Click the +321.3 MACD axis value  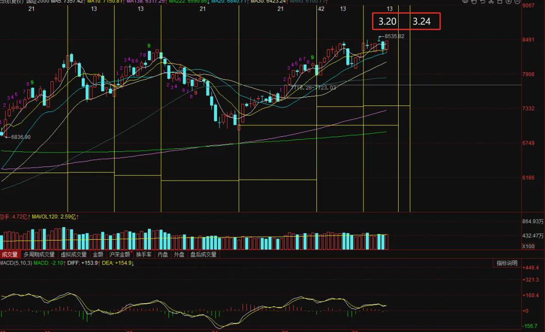pyautogui.click(x=531, y=280)
